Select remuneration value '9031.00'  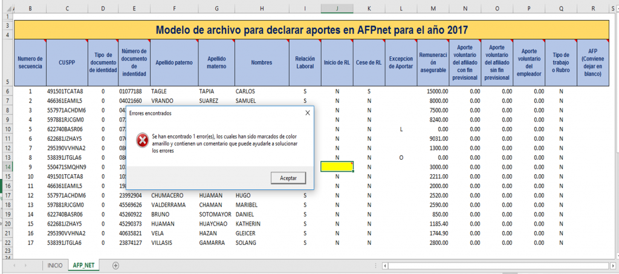[433, 139]
